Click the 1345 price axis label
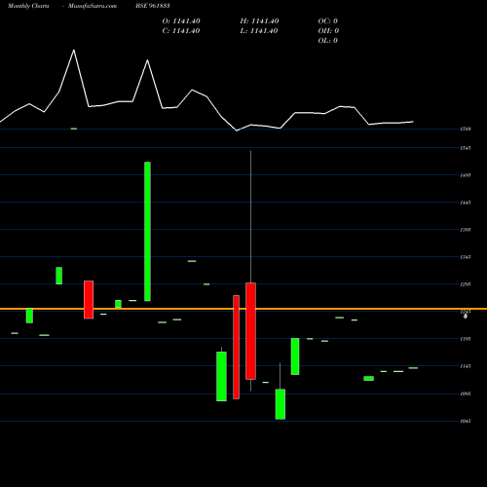The width and height of the screenshot is (487, 487). [x=466, y=257]
